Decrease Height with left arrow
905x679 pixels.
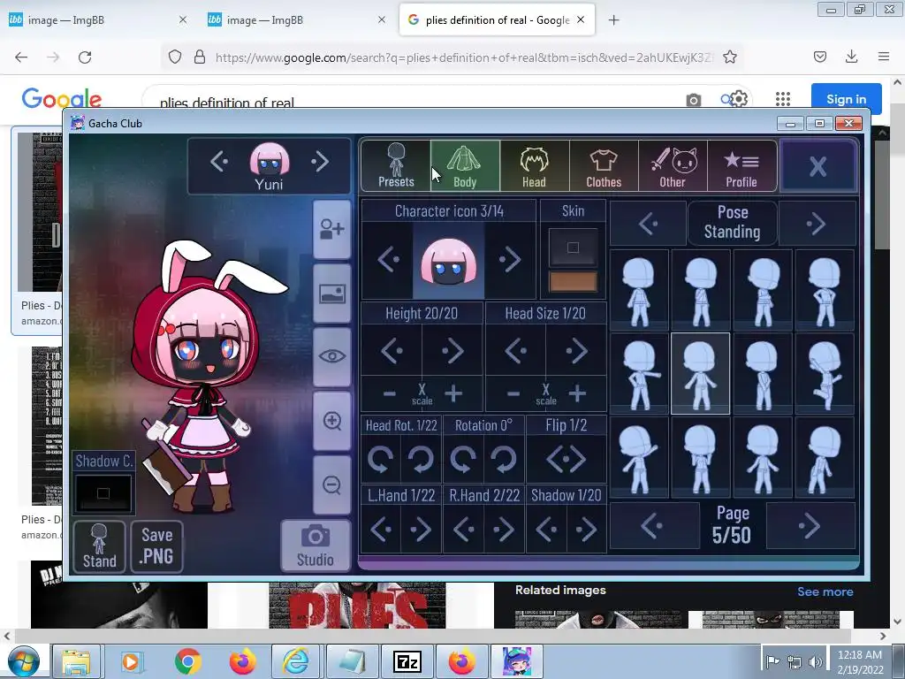pyautogui.click(x=392, y=350)
